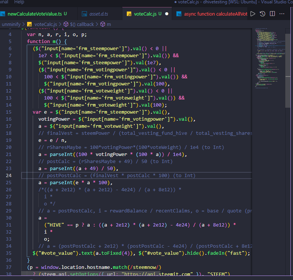The width and height of the screenshot is (293, 280).
Task: Click 'var n, a, r, i, o, p;' declaration
Action: [x=57, y=35]
